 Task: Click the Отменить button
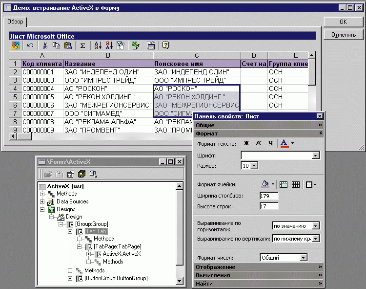click(x=343, y=35)
